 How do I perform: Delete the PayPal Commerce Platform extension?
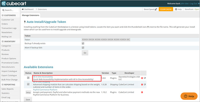142,92
